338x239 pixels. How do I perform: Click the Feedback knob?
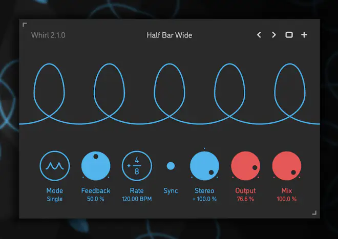click(x=96, y=166)
